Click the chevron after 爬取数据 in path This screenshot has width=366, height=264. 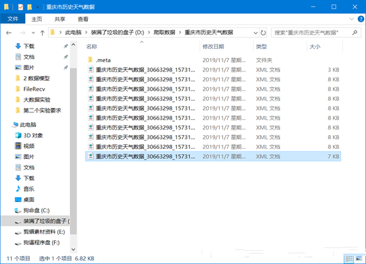point(180,32)
